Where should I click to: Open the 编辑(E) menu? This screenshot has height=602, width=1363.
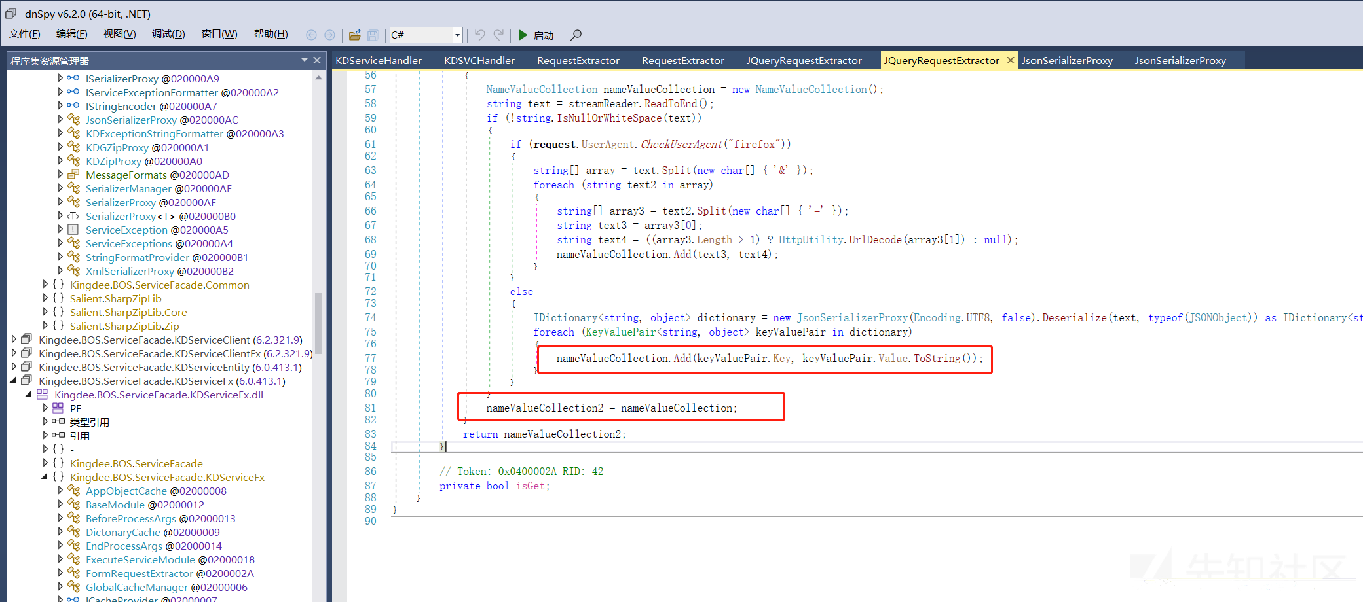(x=72, y=34)
